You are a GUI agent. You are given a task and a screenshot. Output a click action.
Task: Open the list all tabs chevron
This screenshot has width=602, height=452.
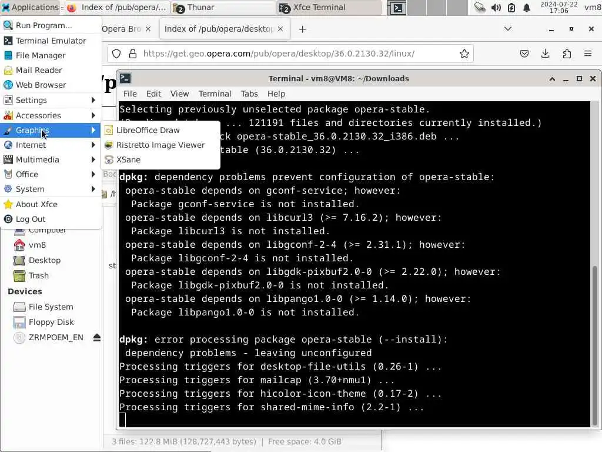(x=507, y=29)
